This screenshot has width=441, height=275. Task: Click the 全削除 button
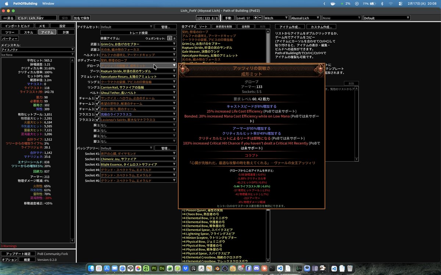pyautogui.click(x=245, y=26)
